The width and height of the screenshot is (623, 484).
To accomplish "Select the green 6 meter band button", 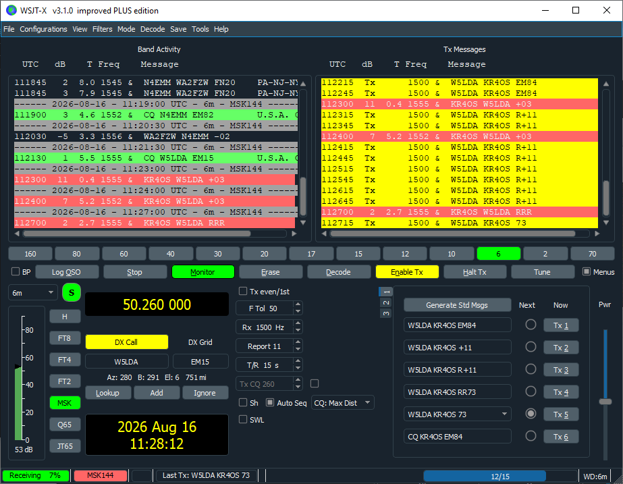I will [x=498, y=254].
